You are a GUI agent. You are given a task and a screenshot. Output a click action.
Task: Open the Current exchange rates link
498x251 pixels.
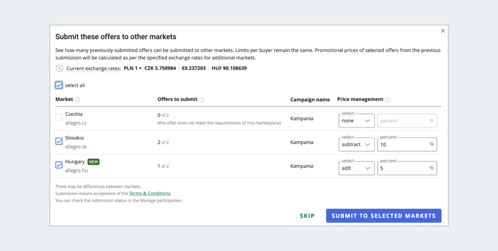pos(93,68)
